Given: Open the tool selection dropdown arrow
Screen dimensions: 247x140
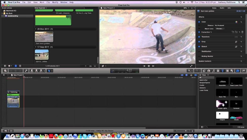Looking at the screenshot, I should (x=52, y=71).
